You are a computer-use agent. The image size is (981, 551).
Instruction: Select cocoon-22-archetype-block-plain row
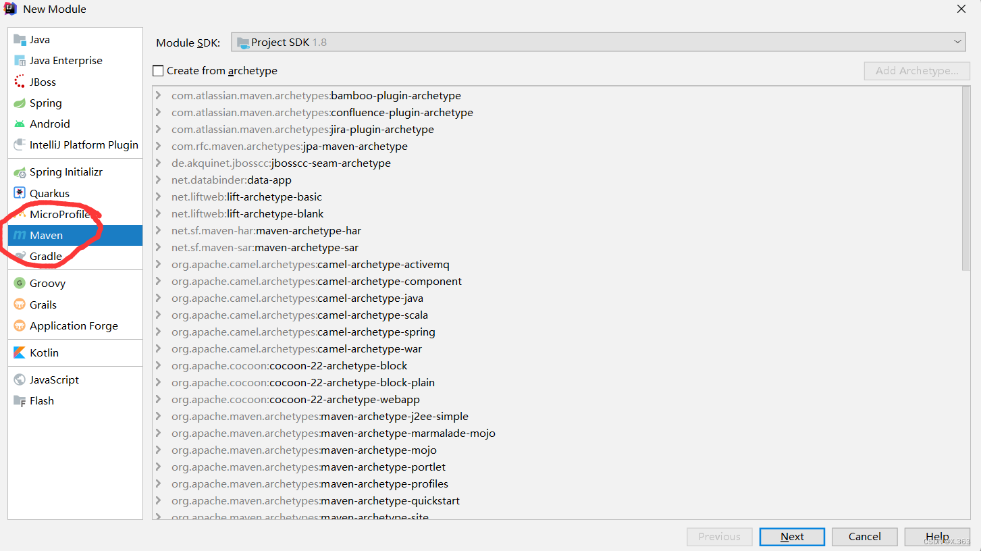556,382
